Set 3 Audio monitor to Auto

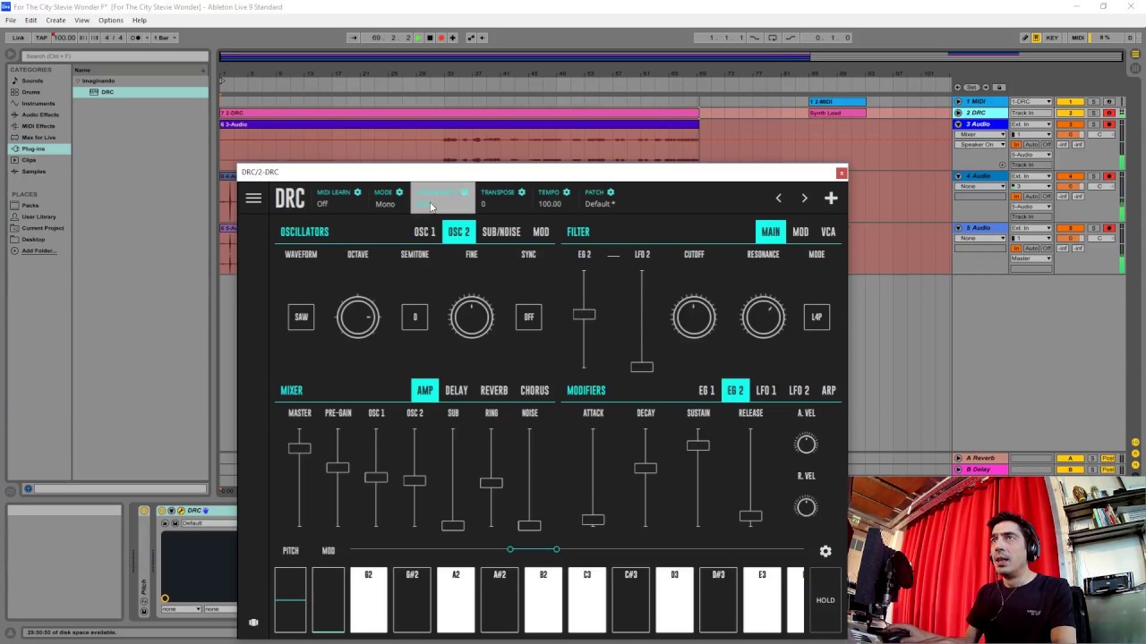tap(1031, 145)
